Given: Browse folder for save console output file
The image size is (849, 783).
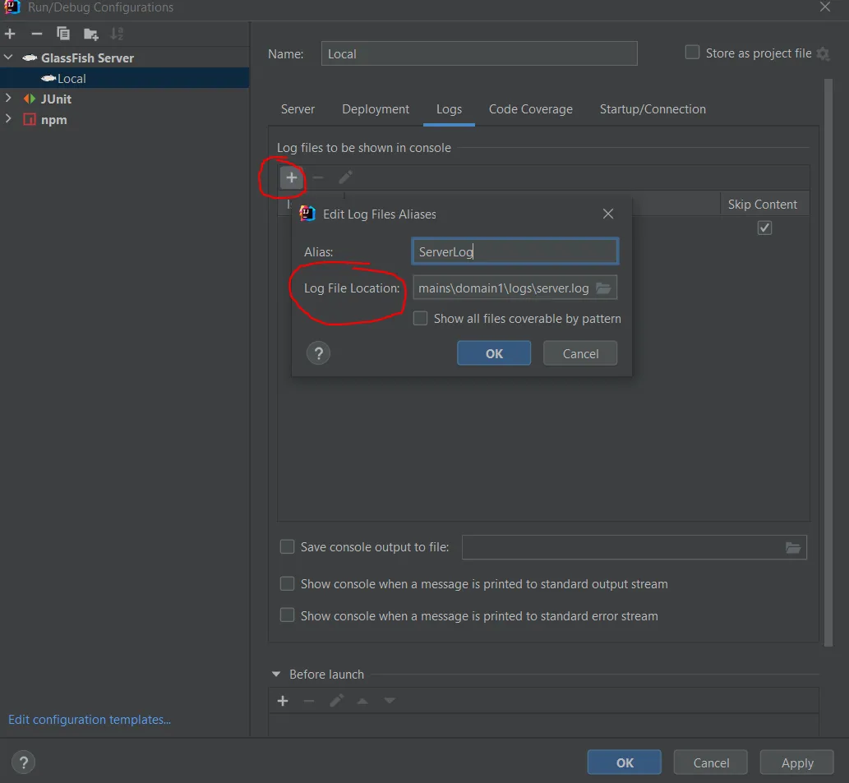Looking at the screenshot, I should pyautogui.click(x=793, y=548).
